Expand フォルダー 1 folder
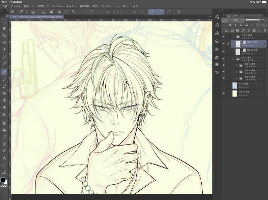 [237, 65]
